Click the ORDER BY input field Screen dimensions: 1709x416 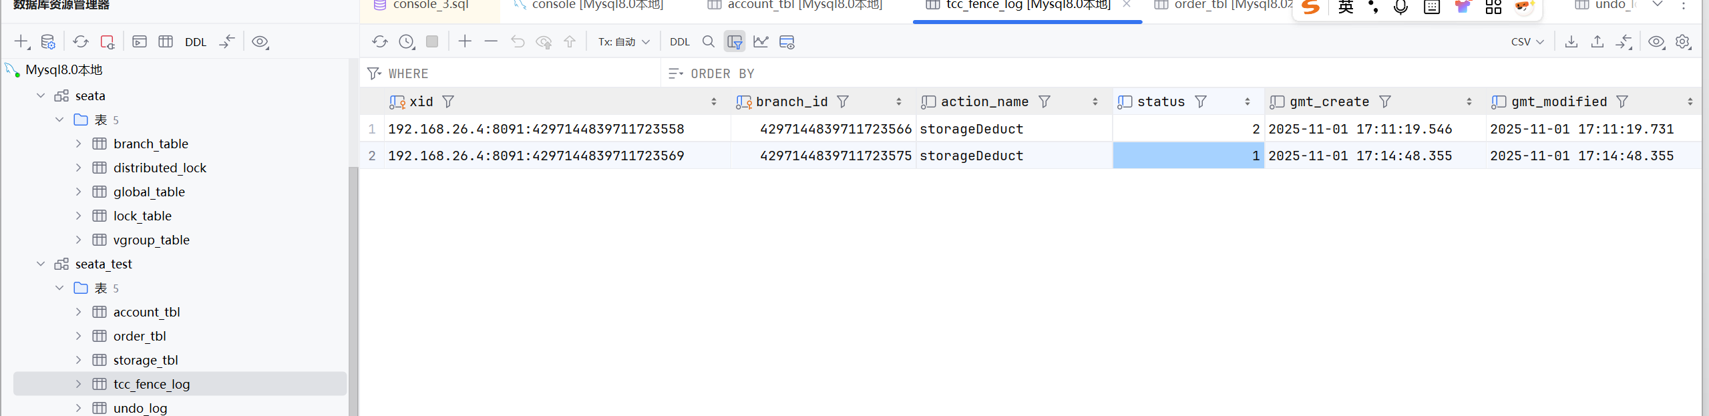1182,73
